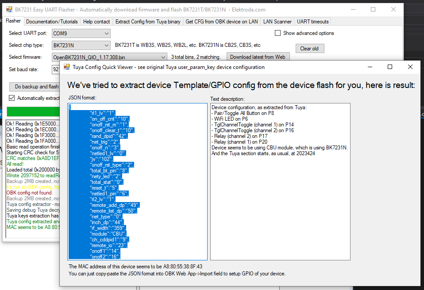Click 'Relay (channel 2) on P17' line

pos(239,136)
